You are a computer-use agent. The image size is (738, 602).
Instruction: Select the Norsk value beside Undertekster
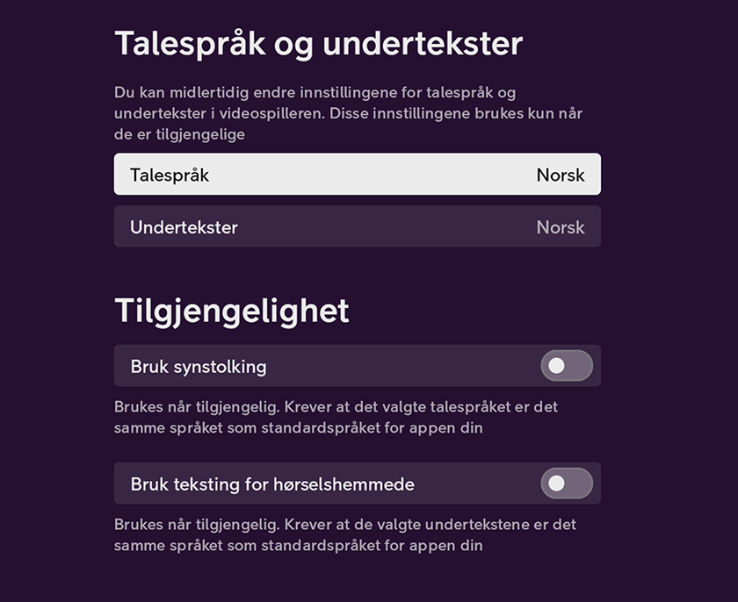click(x=561, y=227)
